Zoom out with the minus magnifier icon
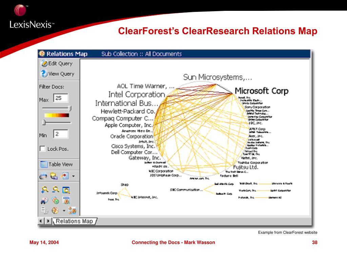 56,190
